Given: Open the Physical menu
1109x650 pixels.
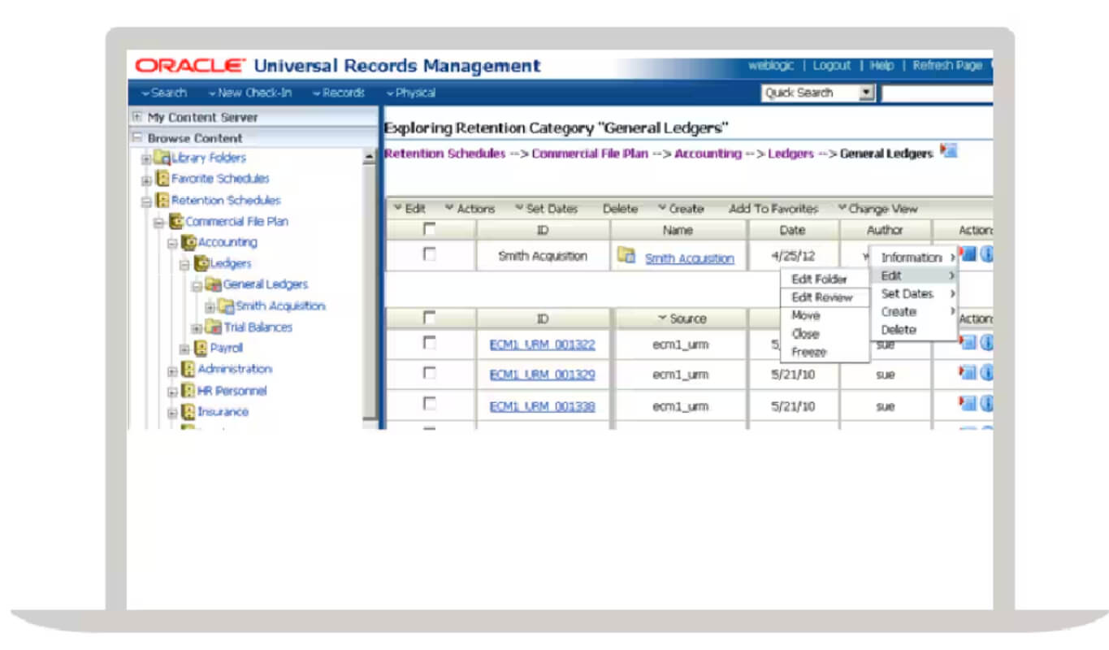Looking at the screenshot, I should (410, 93).
